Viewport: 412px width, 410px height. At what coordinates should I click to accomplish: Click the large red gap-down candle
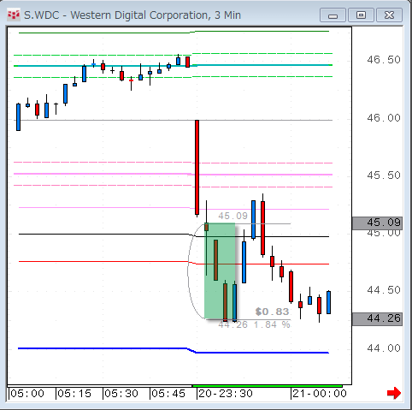click(x=197, y=168)
